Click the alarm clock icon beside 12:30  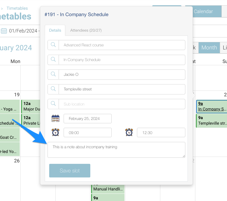129,132
